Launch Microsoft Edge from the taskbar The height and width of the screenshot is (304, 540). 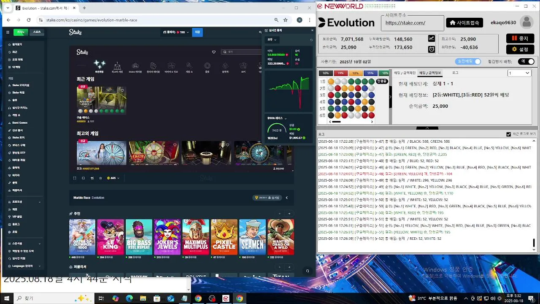[x=129, y=299]
